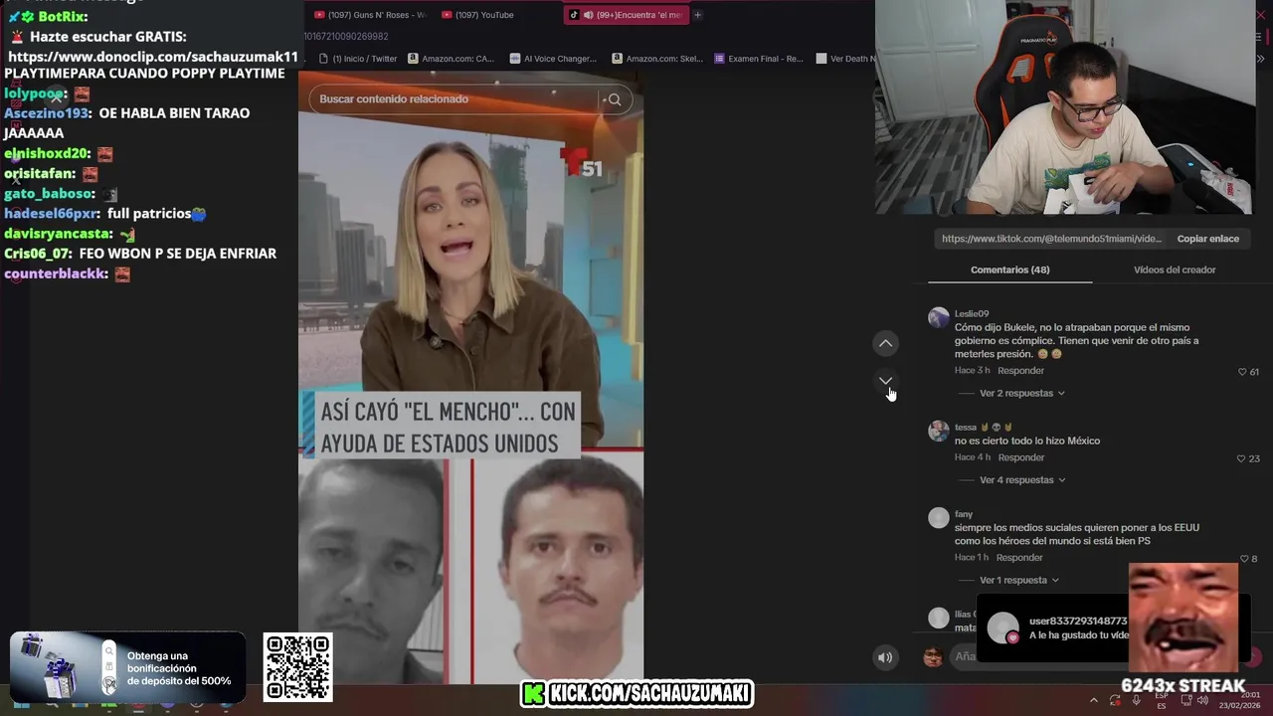
Task: Click the lolypoop username in chat
Action: click(35, 93)
